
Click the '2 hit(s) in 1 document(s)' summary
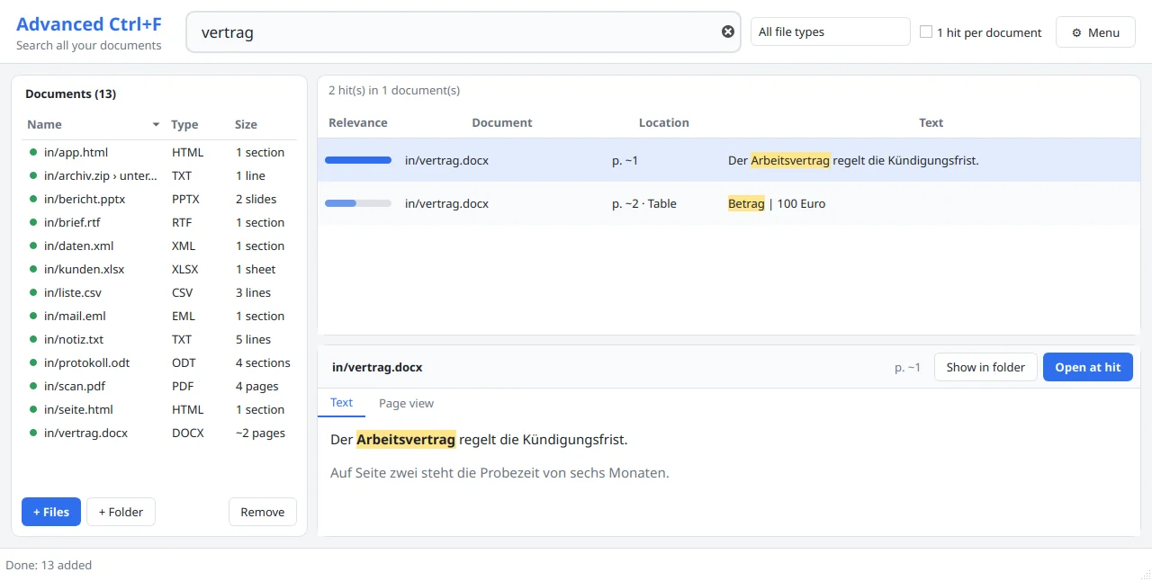coord(394,90)
